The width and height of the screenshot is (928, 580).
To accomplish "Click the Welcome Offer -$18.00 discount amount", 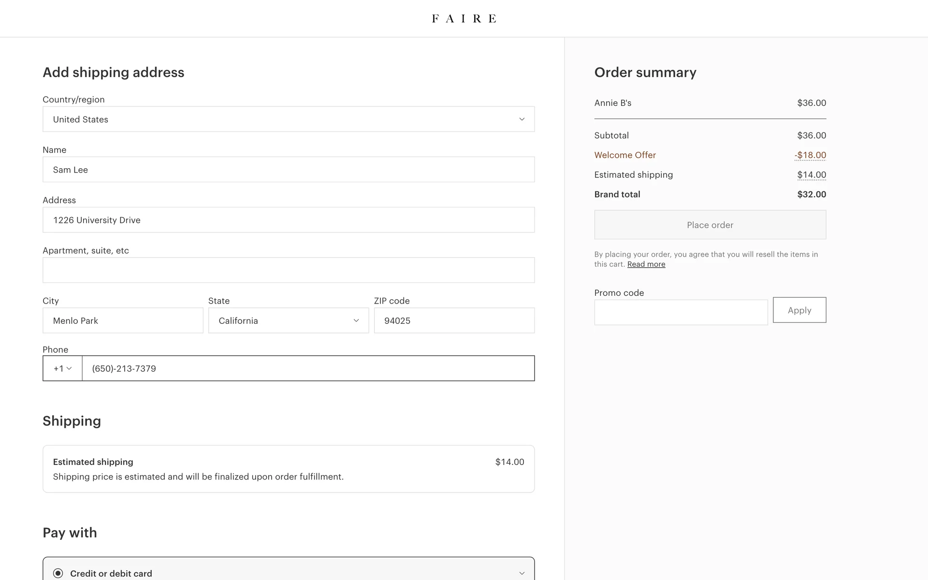I will pos(810,155).
